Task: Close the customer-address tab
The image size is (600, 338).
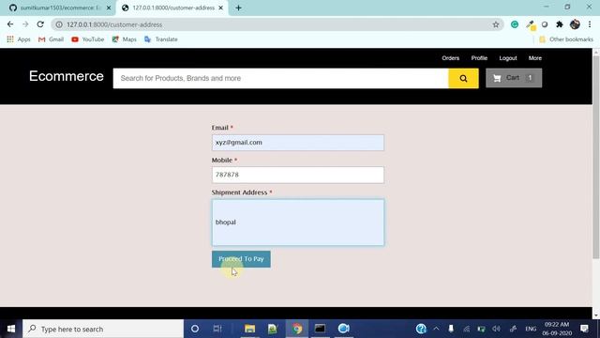Action: tap(221, 8)
